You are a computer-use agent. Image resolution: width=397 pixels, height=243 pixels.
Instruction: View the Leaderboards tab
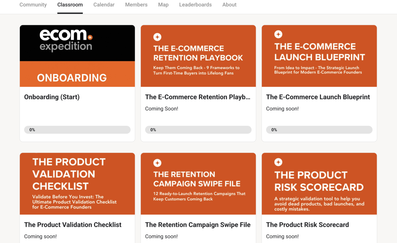tap(195, 5)
